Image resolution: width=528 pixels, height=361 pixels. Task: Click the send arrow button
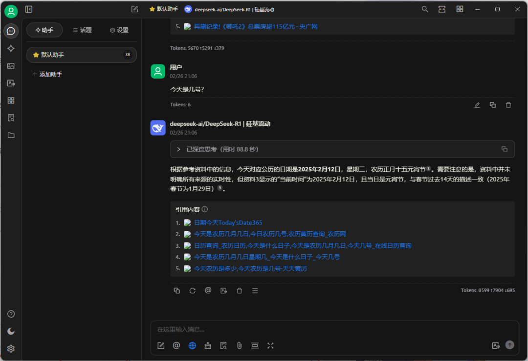pos(510,345)
